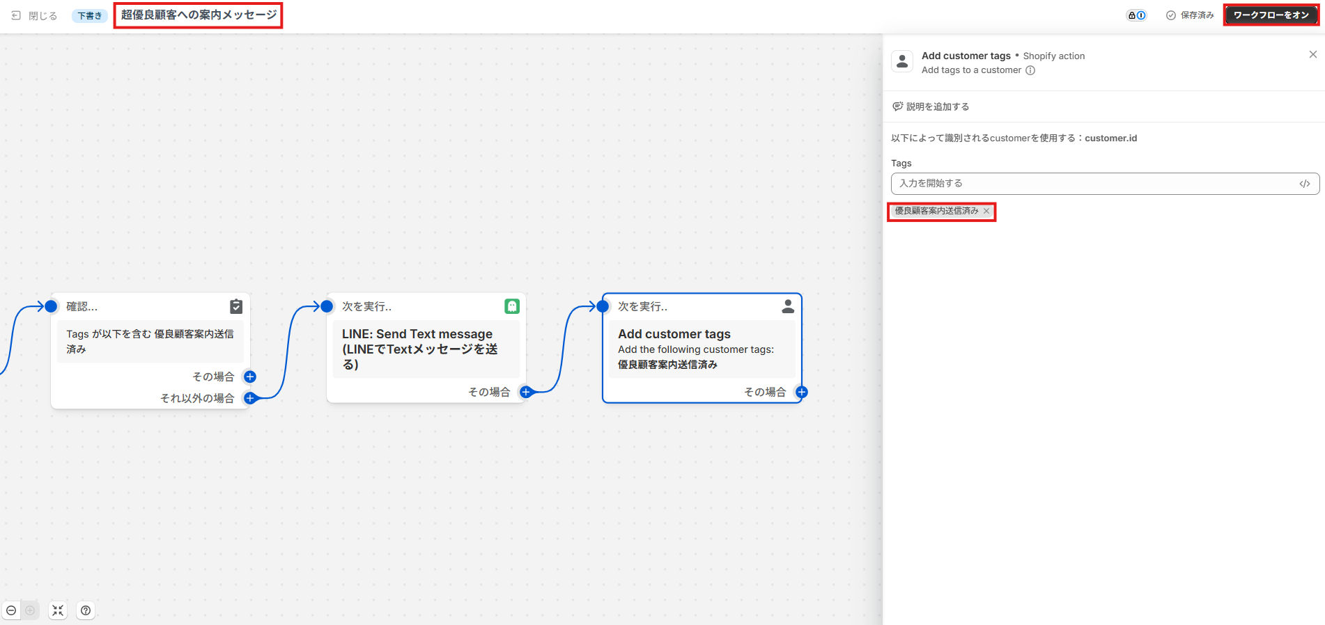This screenshot has height=625, width=1325.
Task: Open the help question mark button
Action: (x=86, y=610)
